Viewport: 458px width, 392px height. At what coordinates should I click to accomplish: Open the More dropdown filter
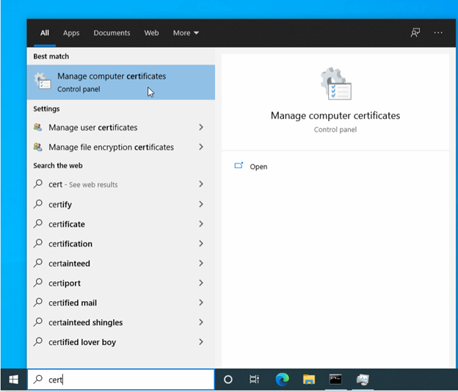pyautogui.click(x=186, y=33)
